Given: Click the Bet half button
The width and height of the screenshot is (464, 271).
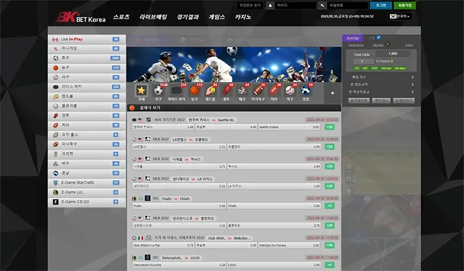Looking at the screenshot, I should tap(386, 68).
